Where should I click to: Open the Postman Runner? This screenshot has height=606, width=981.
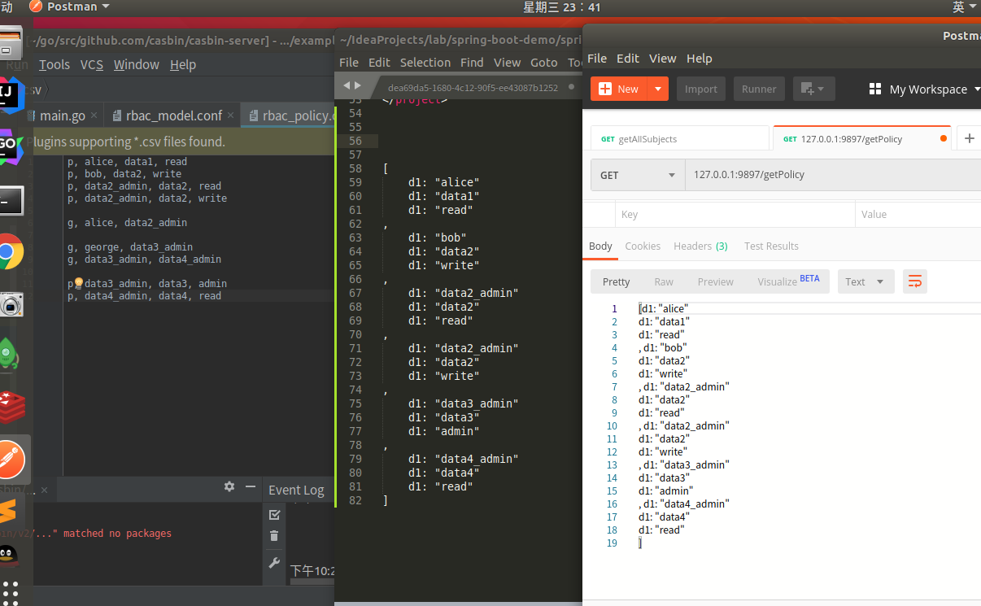pyautogui.click(x=759, y=89)
